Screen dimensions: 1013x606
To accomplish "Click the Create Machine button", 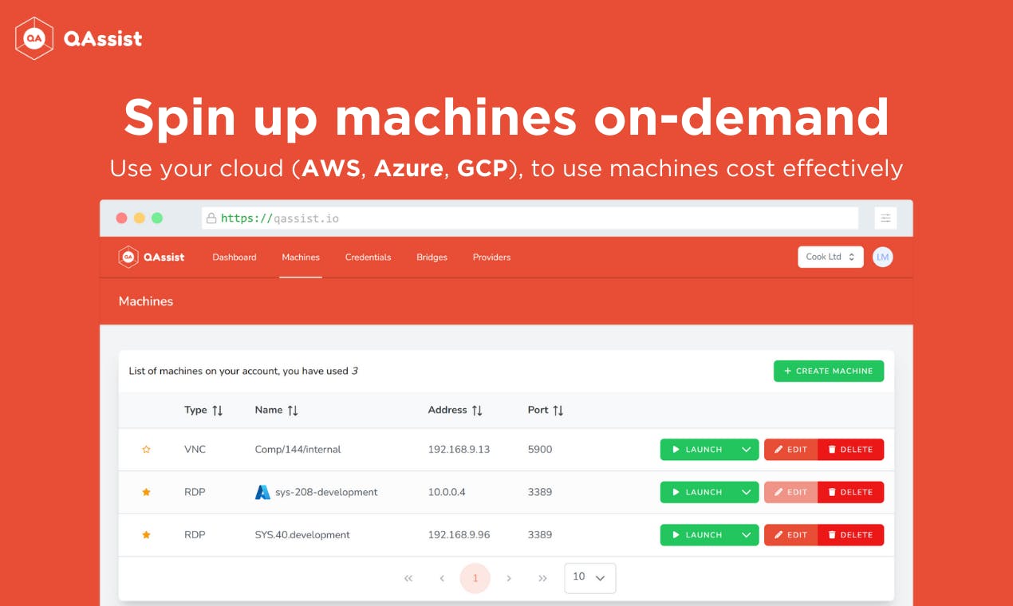I will (x=829, y=371).
